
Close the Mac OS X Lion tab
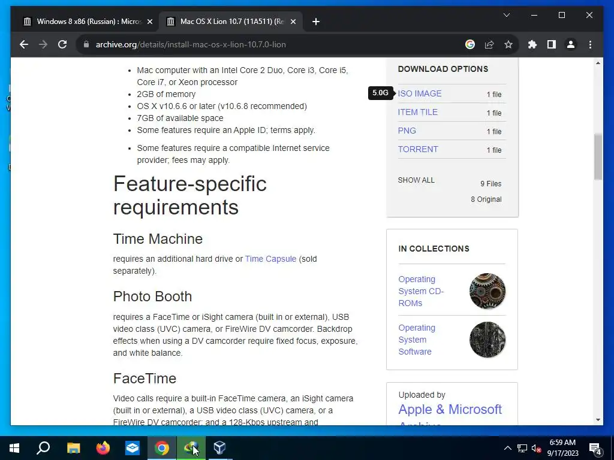[x=293, y=22]
